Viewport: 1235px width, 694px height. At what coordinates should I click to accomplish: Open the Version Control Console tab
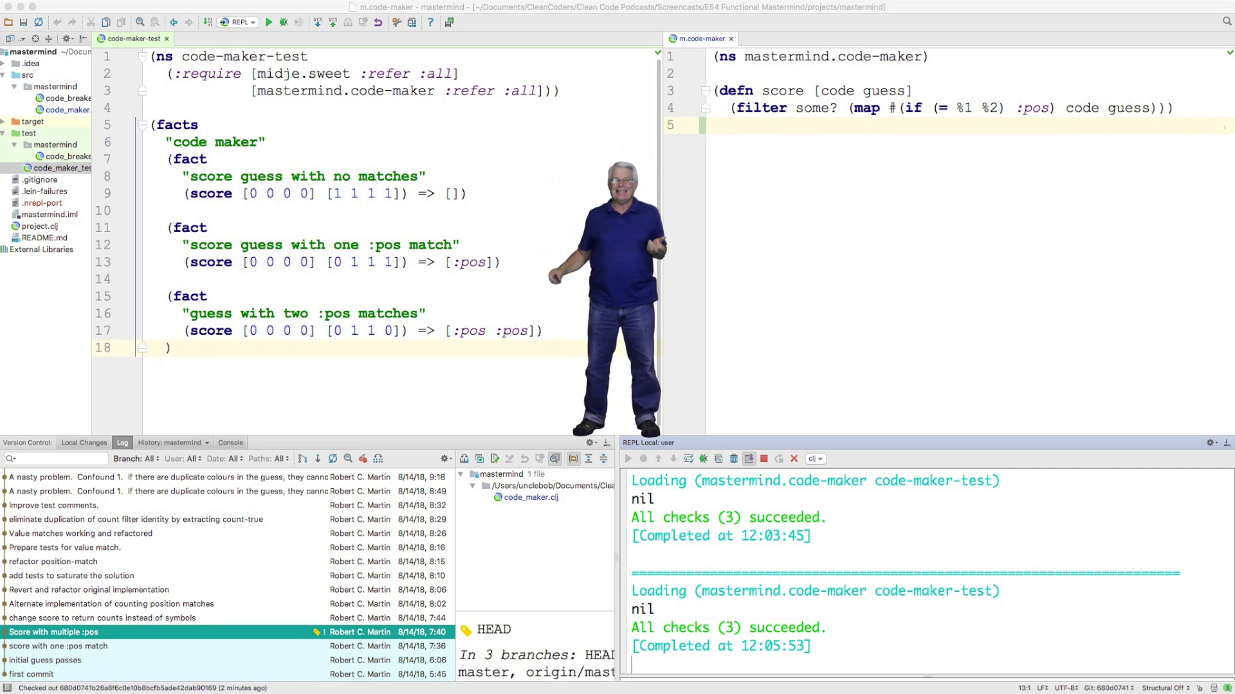pos(230,443)
